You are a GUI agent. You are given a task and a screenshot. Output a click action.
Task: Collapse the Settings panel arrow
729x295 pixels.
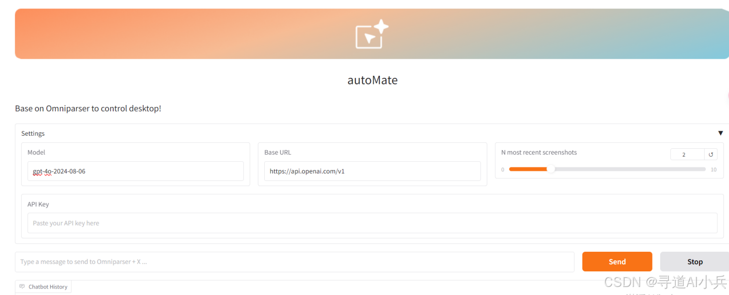pyautogui.click(x=720, y=133)
